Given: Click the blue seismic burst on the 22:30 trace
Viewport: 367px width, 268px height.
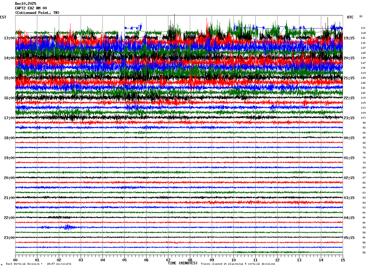Looking at the screenshot, I should [68, 227].
